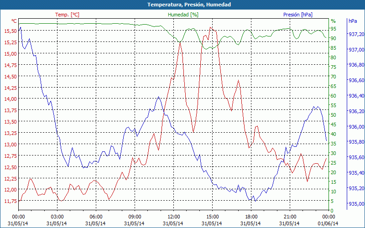Click the 18:00 time axis label
Screen dimensions: 365x228
[x=251, y=217]
